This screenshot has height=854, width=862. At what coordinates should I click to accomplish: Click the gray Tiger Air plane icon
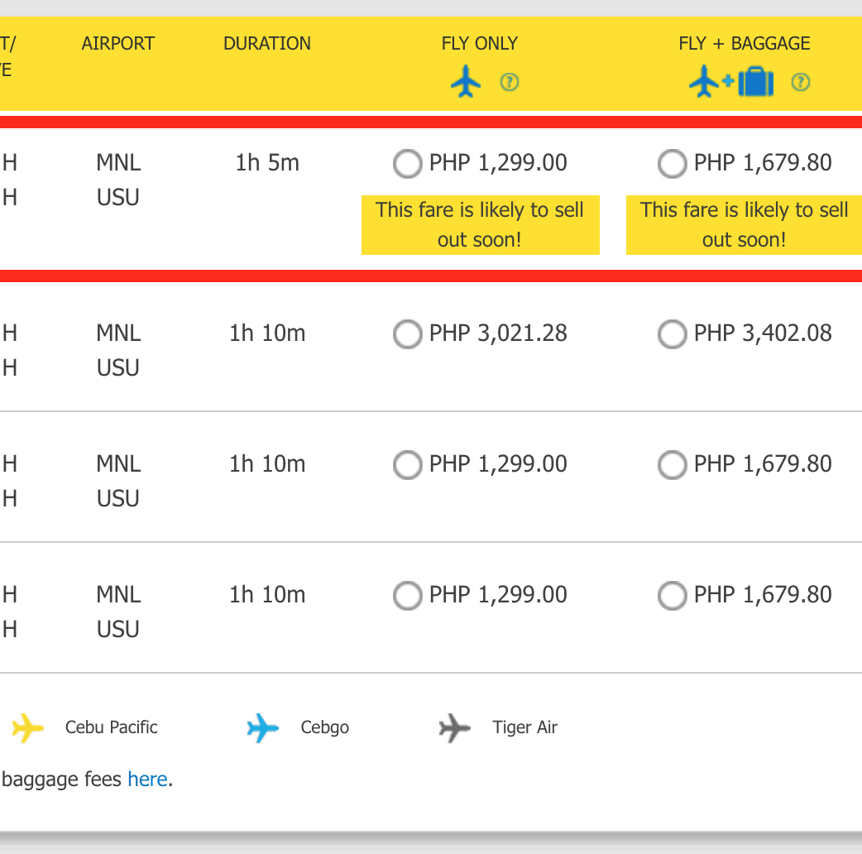(454, 728)
